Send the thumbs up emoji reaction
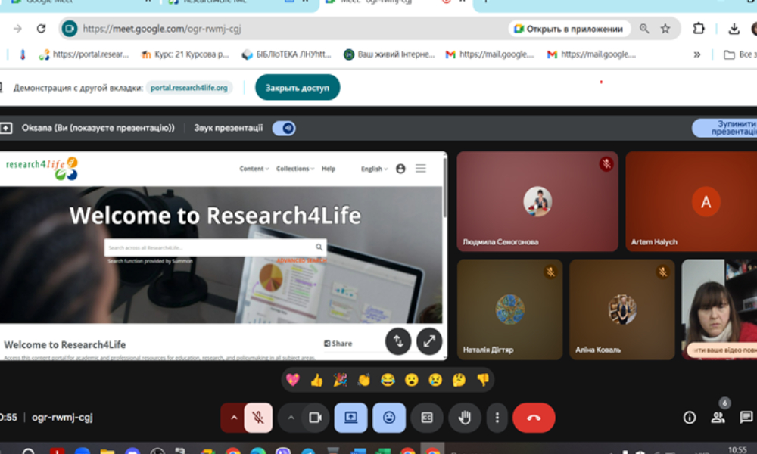Image resolution: width=757 pixels, height=454 pixels. (x=316, y=380)
